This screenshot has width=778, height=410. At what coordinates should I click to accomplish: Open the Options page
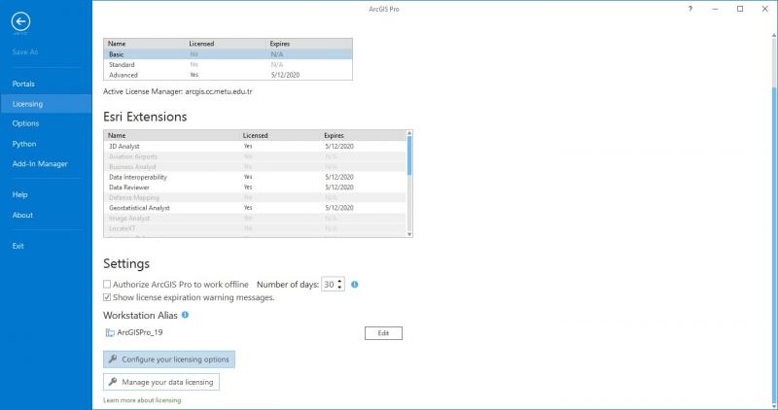click(25, 123)
